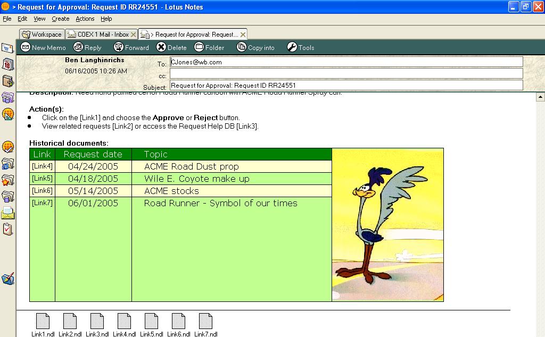Click in the cc field

point(346,73)
